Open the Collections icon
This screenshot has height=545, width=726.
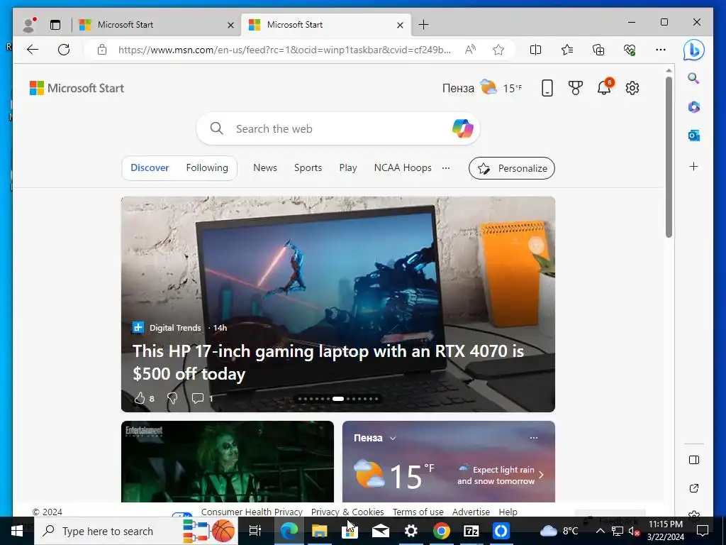[x=598, y=50]
